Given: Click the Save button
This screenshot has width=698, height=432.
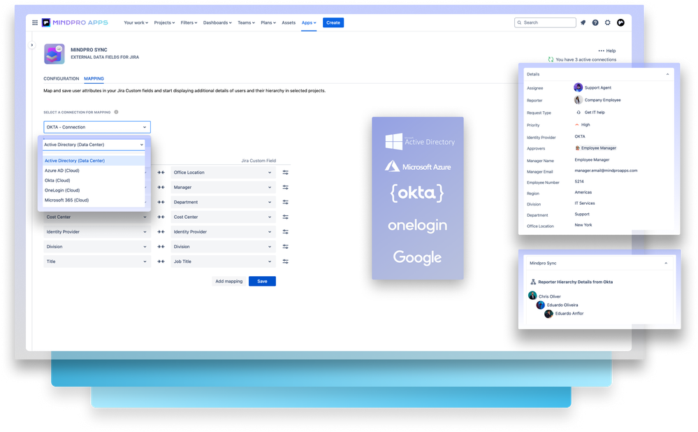Looking at the screenshot, I should [262, 282].
